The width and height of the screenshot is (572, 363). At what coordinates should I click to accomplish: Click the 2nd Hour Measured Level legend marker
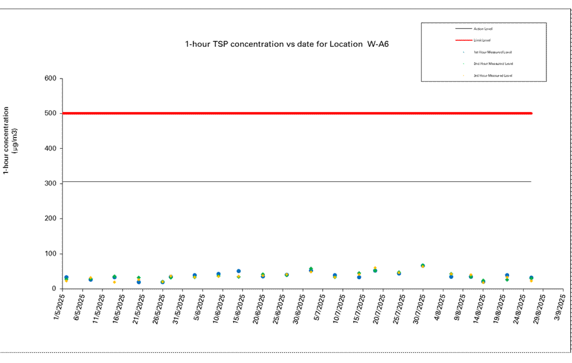(x=464, y=64)
